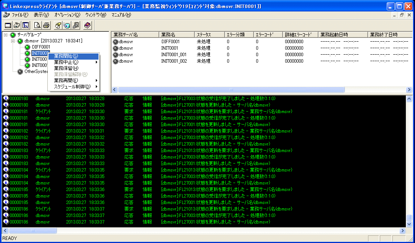Open the business definition window toolbar icon
This screenshot has height=243, width=415.
(x=26, y=26)
